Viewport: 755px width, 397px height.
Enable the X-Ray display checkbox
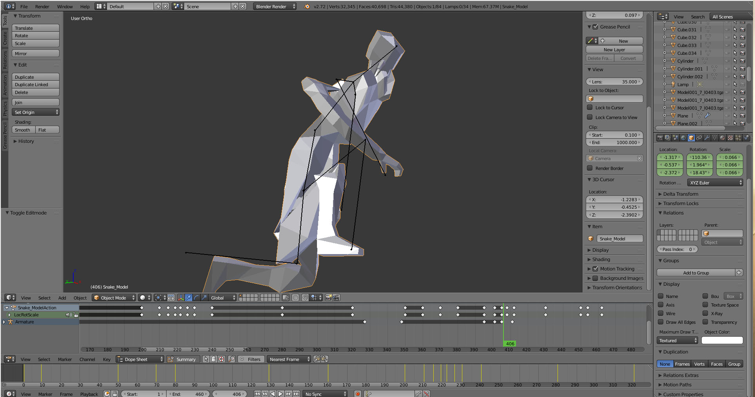coord(705,313)
